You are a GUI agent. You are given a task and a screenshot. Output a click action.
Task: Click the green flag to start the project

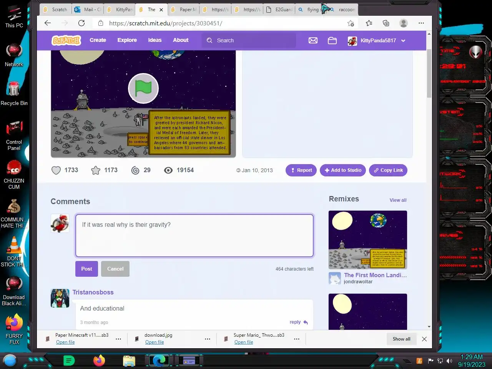(143, 88)
